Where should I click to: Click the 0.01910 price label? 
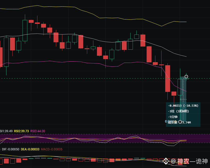click(x=171, y=121)
